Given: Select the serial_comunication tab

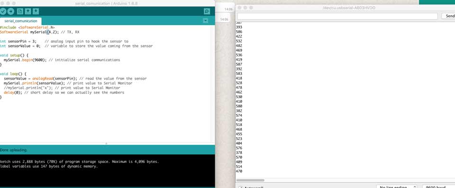Looking at the screenshot, I should tap(20, 21).
